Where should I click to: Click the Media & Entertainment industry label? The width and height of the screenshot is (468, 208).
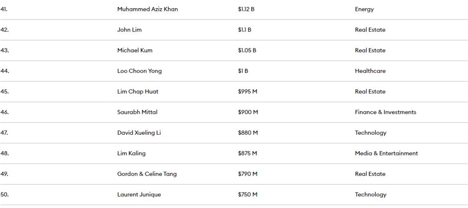(386, 153)
